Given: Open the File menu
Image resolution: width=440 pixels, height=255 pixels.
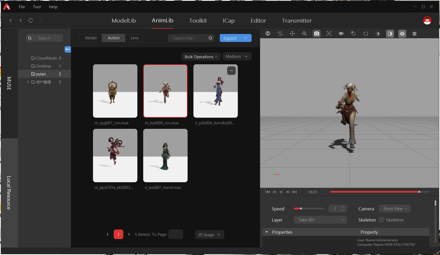Looking at the screenshot, I should [22, 7].
